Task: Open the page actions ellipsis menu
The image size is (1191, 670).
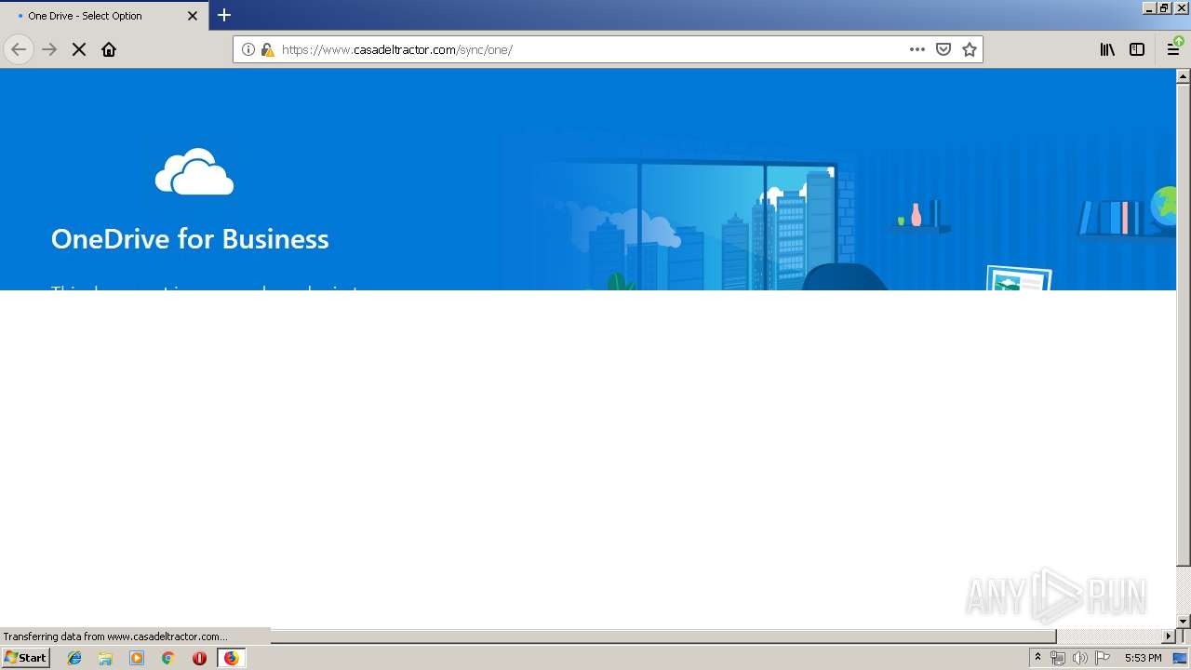Action: click(917, 49)
